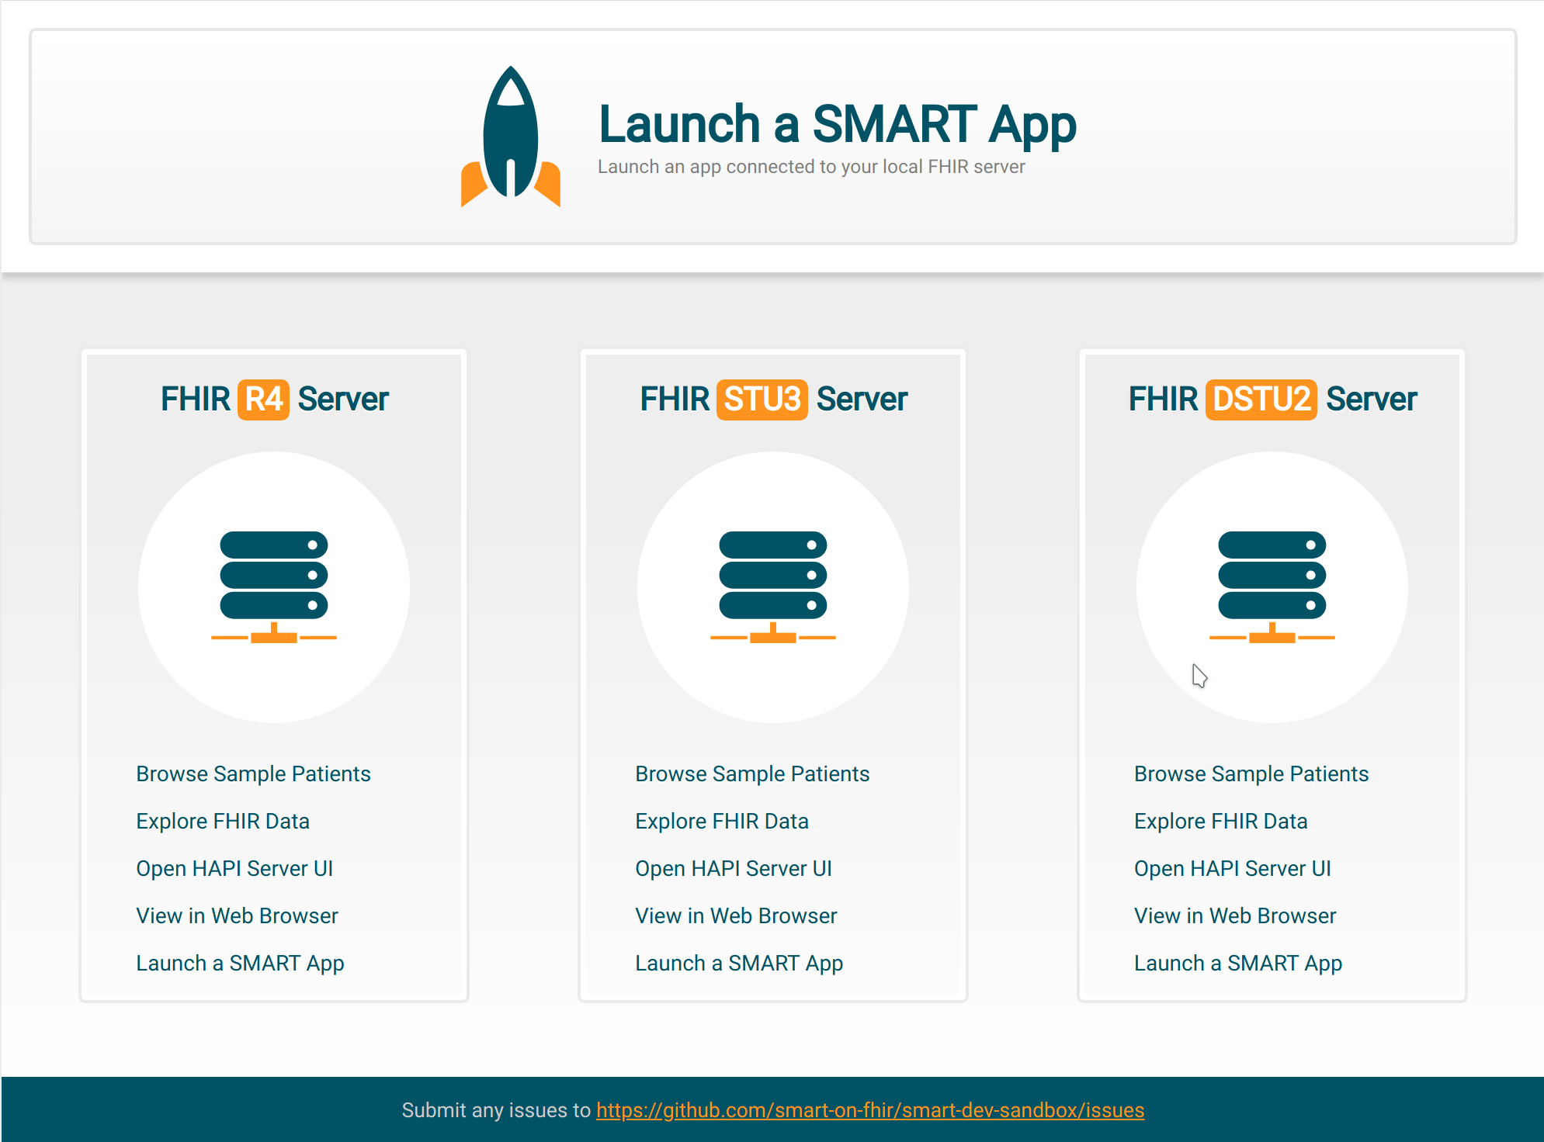Open HAPI Server UI for DSTU2
Image resolution: width=1544 pixels, height=1142 pixels.
(1233, 868)
